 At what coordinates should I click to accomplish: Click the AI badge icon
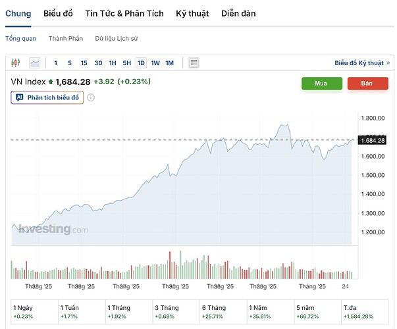coord(18,97)
